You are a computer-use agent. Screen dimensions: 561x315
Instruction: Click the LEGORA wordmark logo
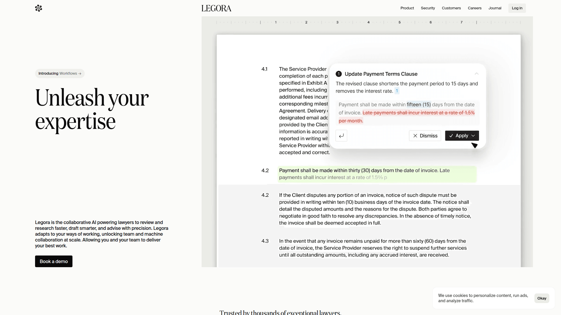click(x=216, y=8)
